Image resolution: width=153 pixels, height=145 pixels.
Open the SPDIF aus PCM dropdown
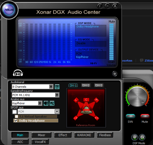(38, 112)
